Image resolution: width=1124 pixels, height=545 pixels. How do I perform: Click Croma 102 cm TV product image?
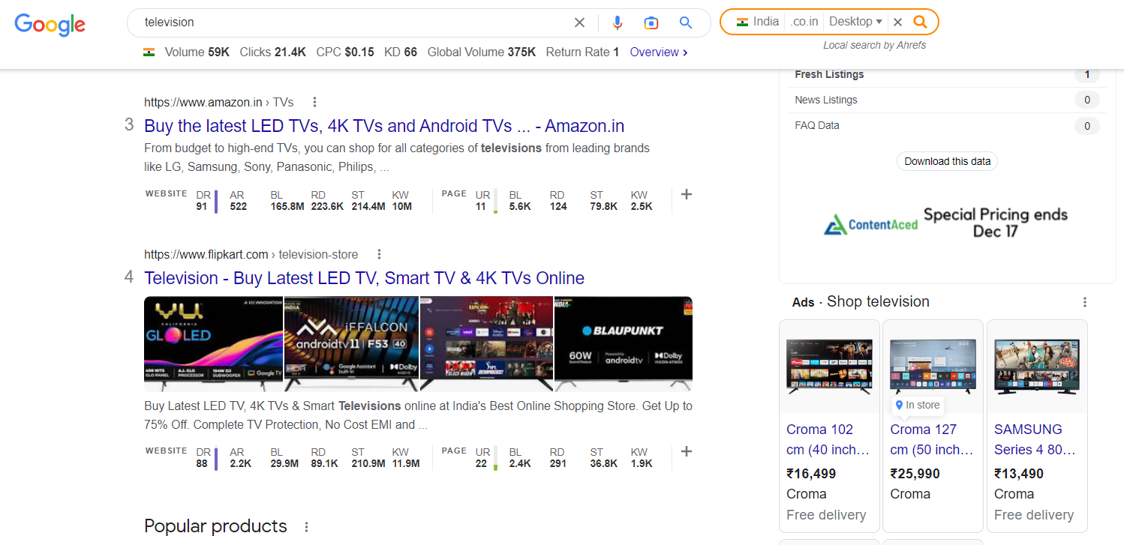click(829, 367)
